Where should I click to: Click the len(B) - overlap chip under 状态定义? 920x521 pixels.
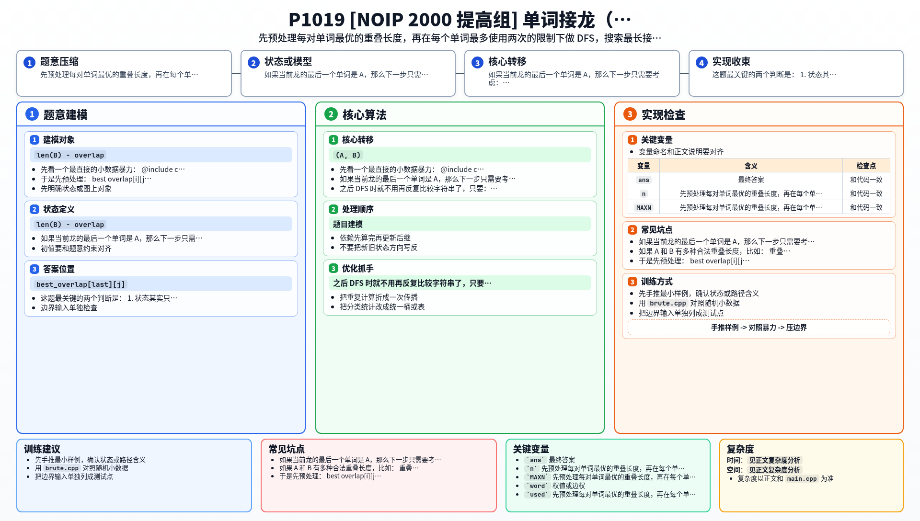70,225
